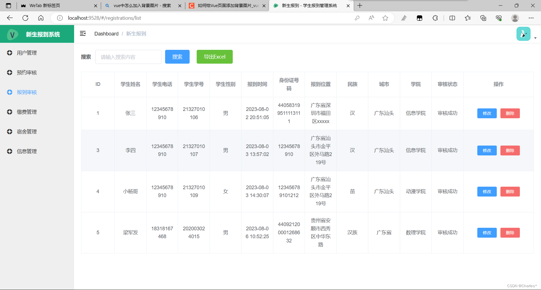Screen dimensions: 541x290
Task: View site information icon in address bar
Action: [60, 18]
